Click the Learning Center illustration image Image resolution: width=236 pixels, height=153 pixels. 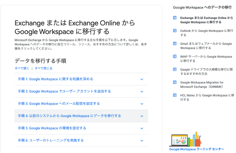[x=185, y=139]
